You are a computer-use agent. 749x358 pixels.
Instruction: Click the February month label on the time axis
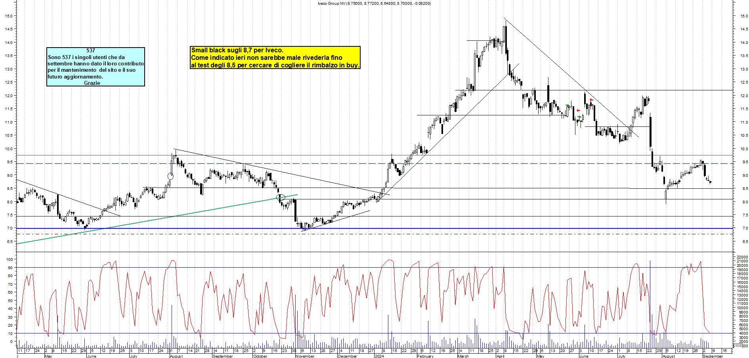point(426,356)
